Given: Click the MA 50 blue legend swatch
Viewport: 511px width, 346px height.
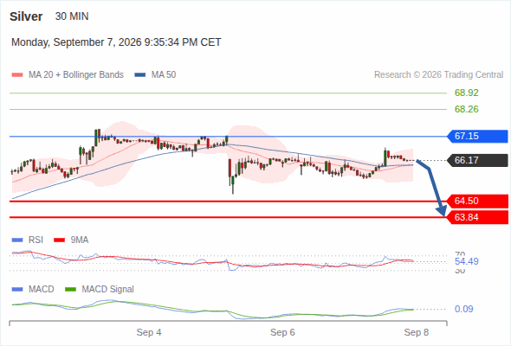Looking at the screenshot, I should (140, 75).
